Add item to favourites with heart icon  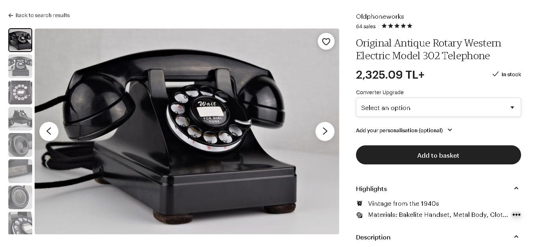click(x=326, y=41)
